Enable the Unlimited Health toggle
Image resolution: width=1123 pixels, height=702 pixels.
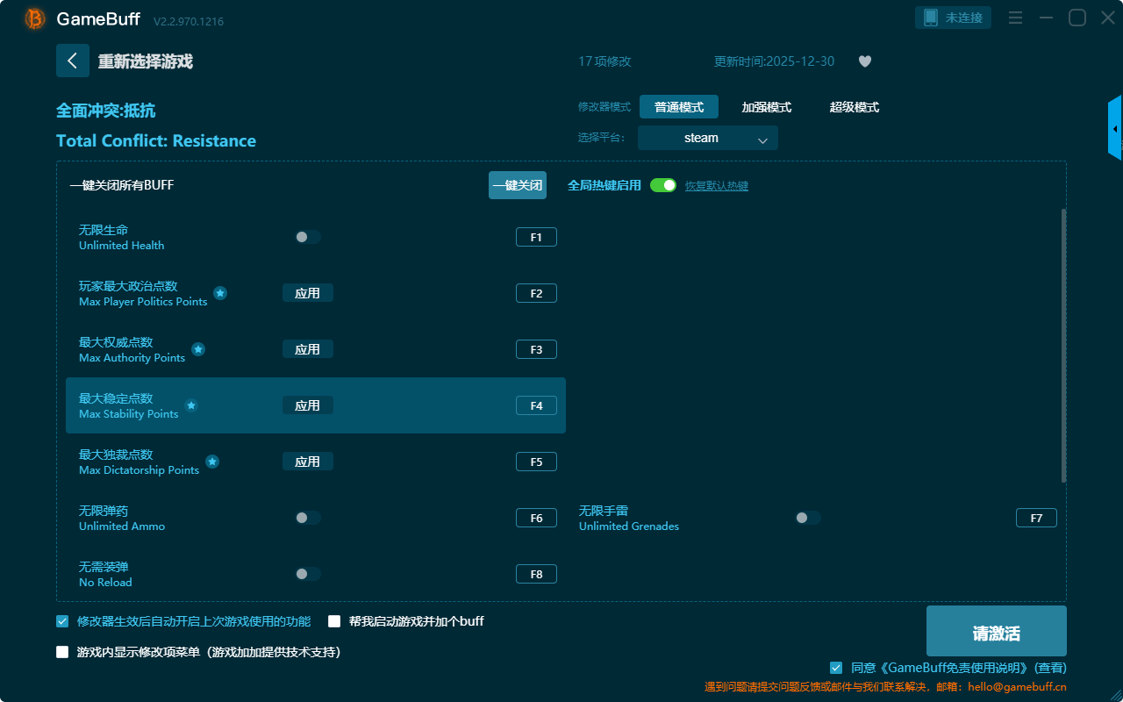click(x=308, y=237)
